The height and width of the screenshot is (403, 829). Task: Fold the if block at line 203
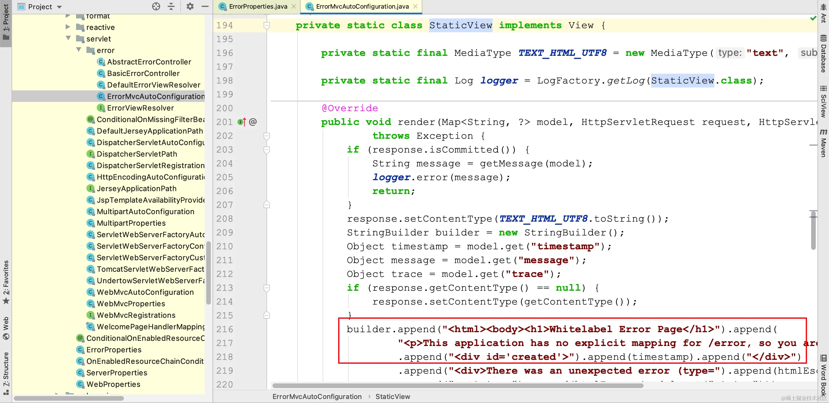[x=266, y=150]
